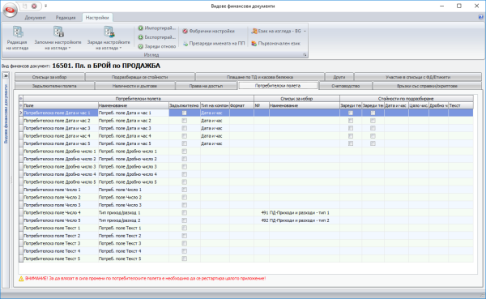486x299 pixels.
Task: Click Дата и час type cell in Дата и час 2 row
Action: click(x=215, y=121)
